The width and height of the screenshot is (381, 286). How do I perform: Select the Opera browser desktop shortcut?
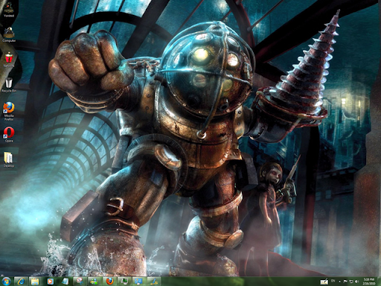(9, 135)
